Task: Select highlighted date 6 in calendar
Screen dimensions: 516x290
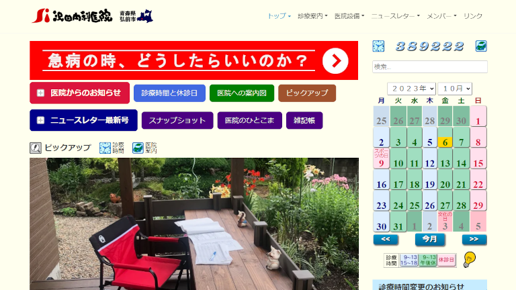Action: pos(445,138)
